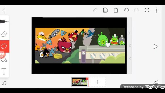Enter fullscreen canvas mode
Image resolution: width=165 pixels, height=93 pixels.
tap(147, 10)
